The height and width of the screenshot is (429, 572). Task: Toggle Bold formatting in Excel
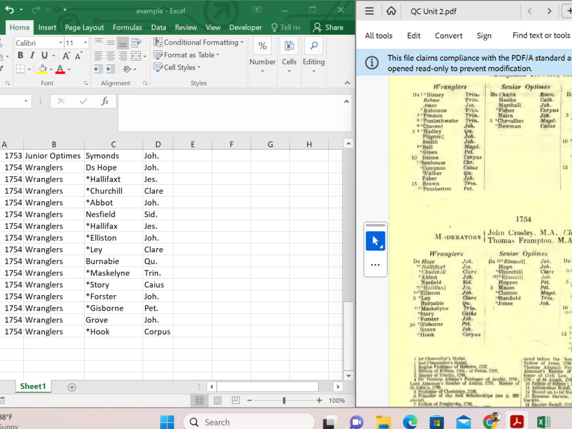21,55
